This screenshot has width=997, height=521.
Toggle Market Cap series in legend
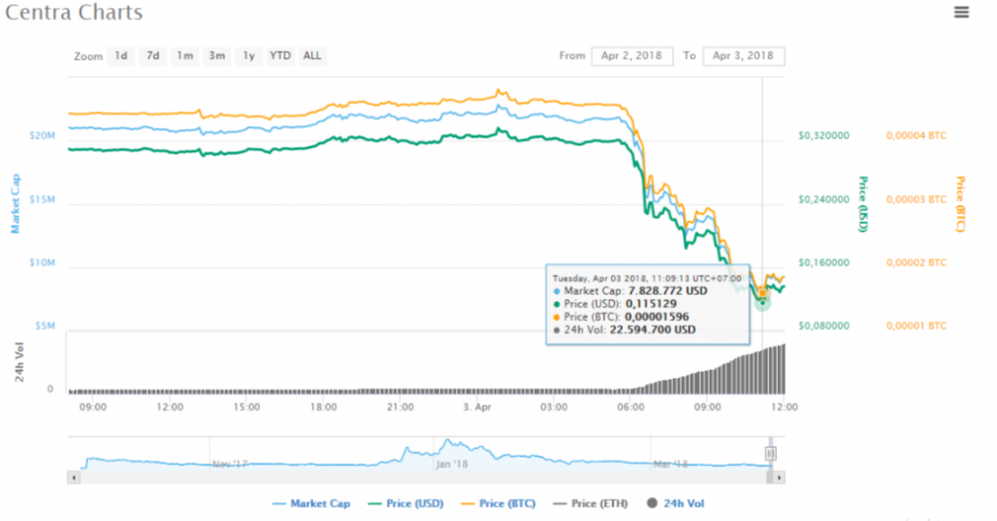click(311, 503)
